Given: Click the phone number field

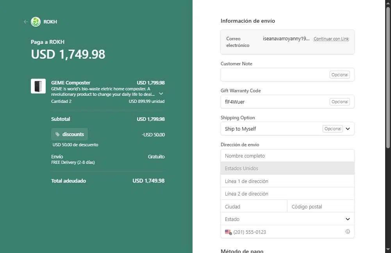Looking at the screenshot, I should click(x=287, y=232).
